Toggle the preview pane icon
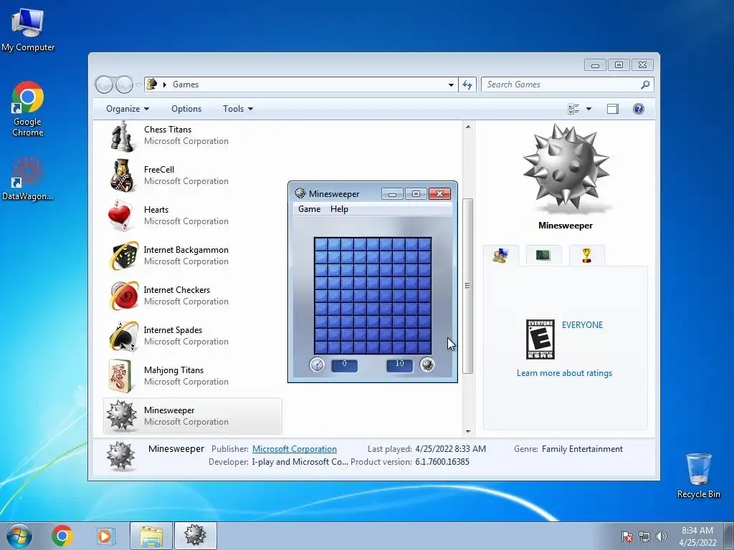Image resolution: width=734 pixels, height=550 pixels. [613, 109]
